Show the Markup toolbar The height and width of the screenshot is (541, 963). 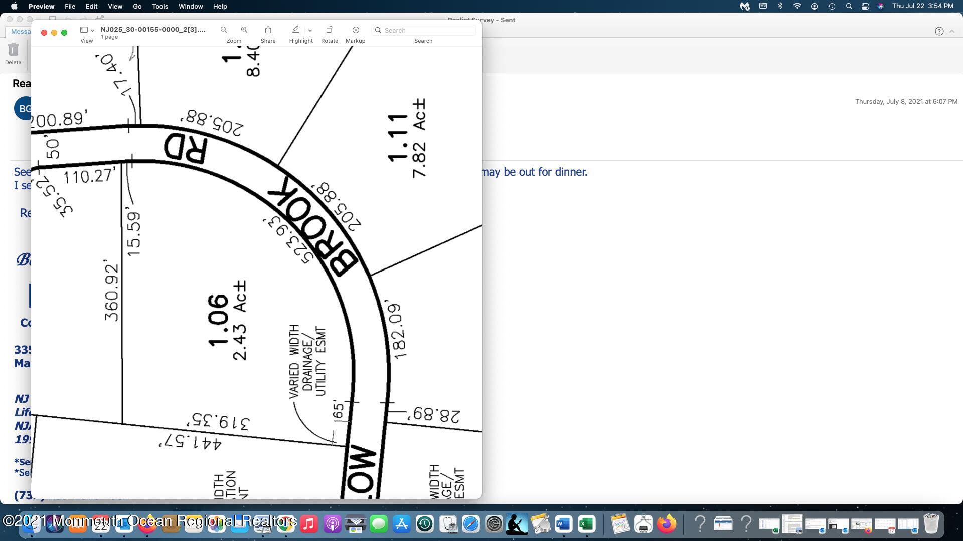(x=356, y=30)
